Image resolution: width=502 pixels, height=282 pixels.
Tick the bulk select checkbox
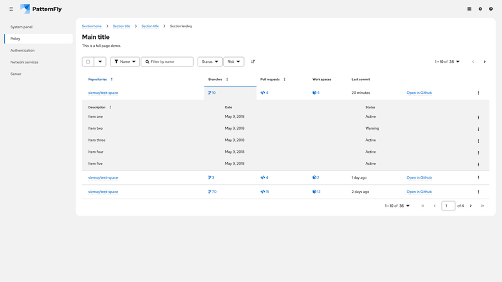[88, 62]
